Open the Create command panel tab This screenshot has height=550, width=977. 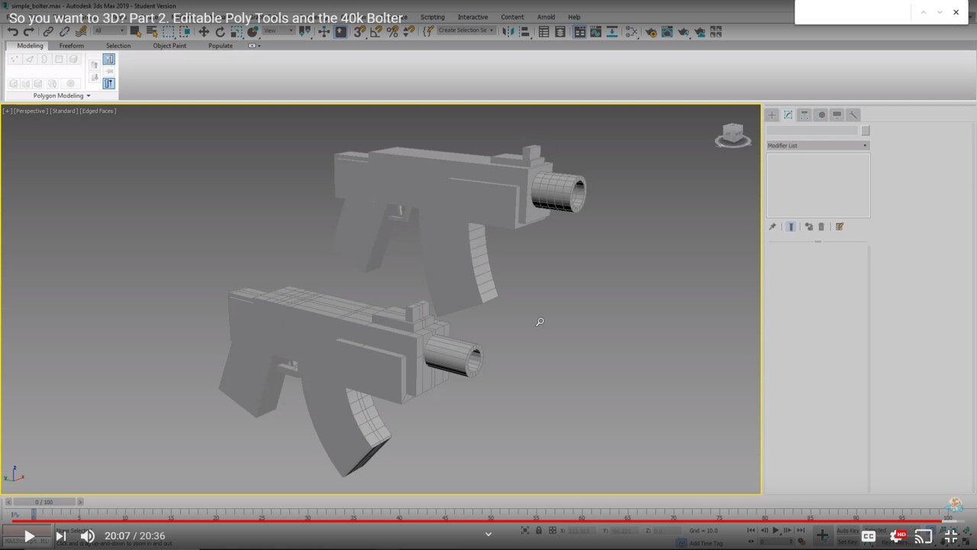click(x=772, y=115)
